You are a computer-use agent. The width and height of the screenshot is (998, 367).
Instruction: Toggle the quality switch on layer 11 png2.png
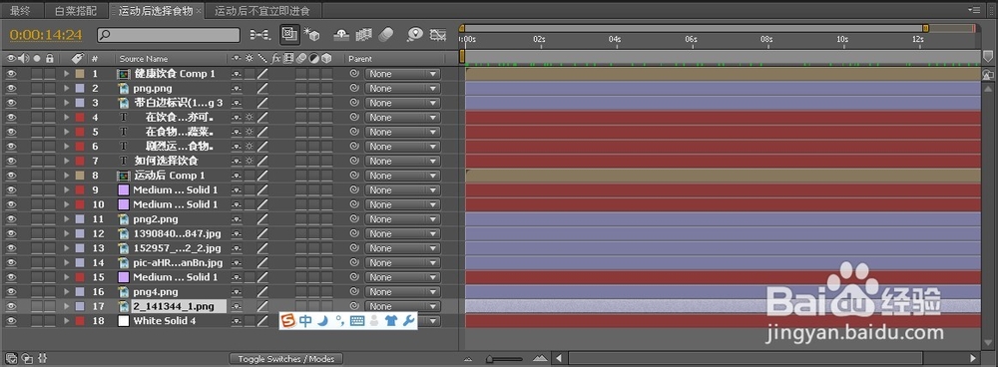coord(262,218)
